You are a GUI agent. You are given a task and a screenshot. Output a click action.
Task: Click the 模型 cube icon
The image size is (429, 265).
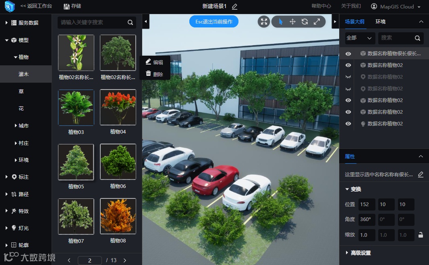(x=14, y=40)
